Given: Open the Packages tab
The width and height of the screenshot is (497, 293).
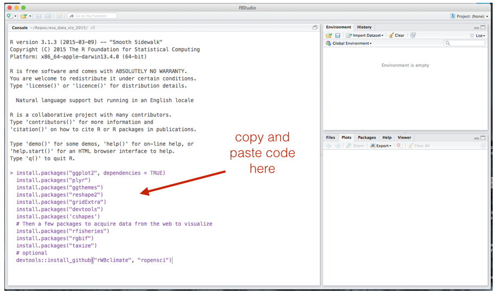Looking at the screenshot, I should click(367, 138).
